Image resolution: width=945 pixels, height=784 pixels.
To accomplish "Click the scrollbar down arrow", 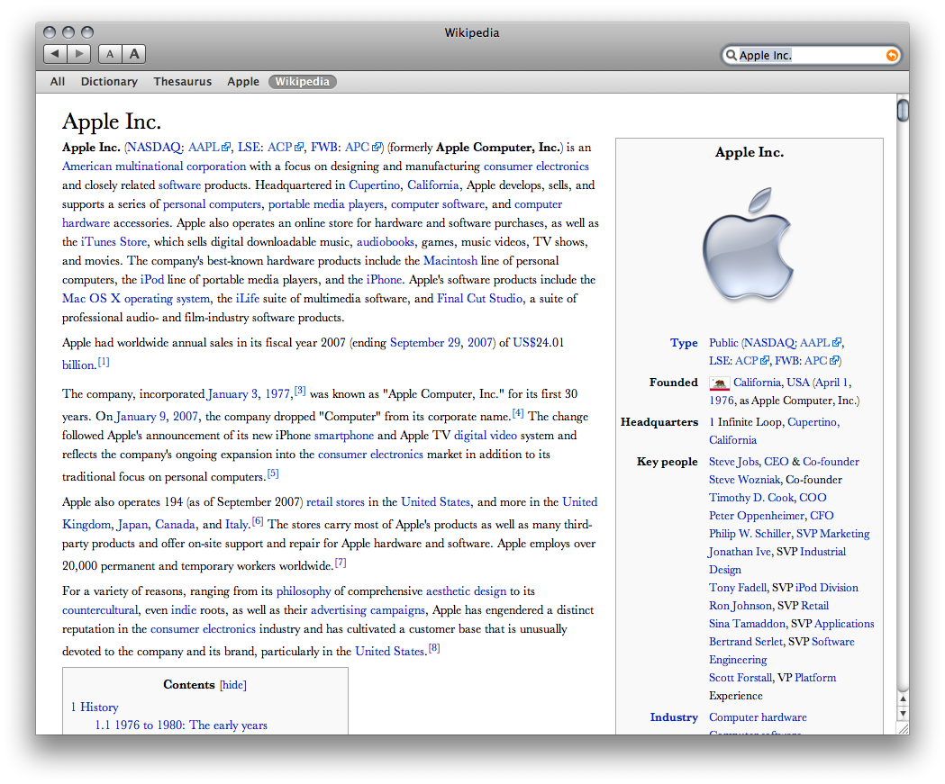I will point(903,714).
